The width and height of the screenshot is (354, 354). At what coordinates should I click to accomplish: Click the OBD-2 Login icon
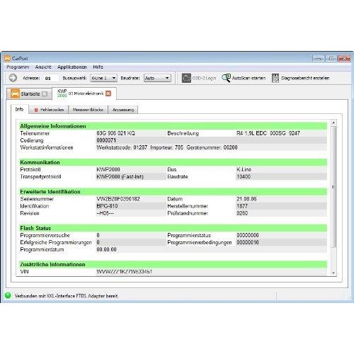186,78
